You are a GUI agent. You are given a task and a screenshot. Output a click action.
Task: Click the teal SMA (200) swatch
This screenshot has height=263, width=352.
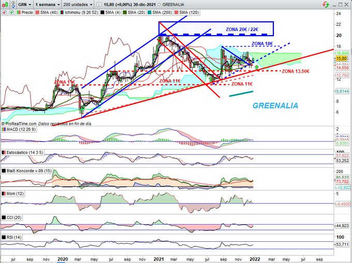tap(150, 12)
